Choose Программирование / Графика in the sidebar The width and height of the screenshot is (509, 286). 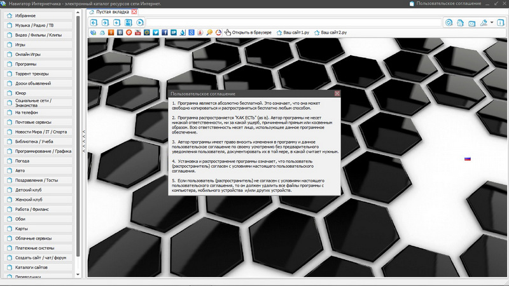38,151
